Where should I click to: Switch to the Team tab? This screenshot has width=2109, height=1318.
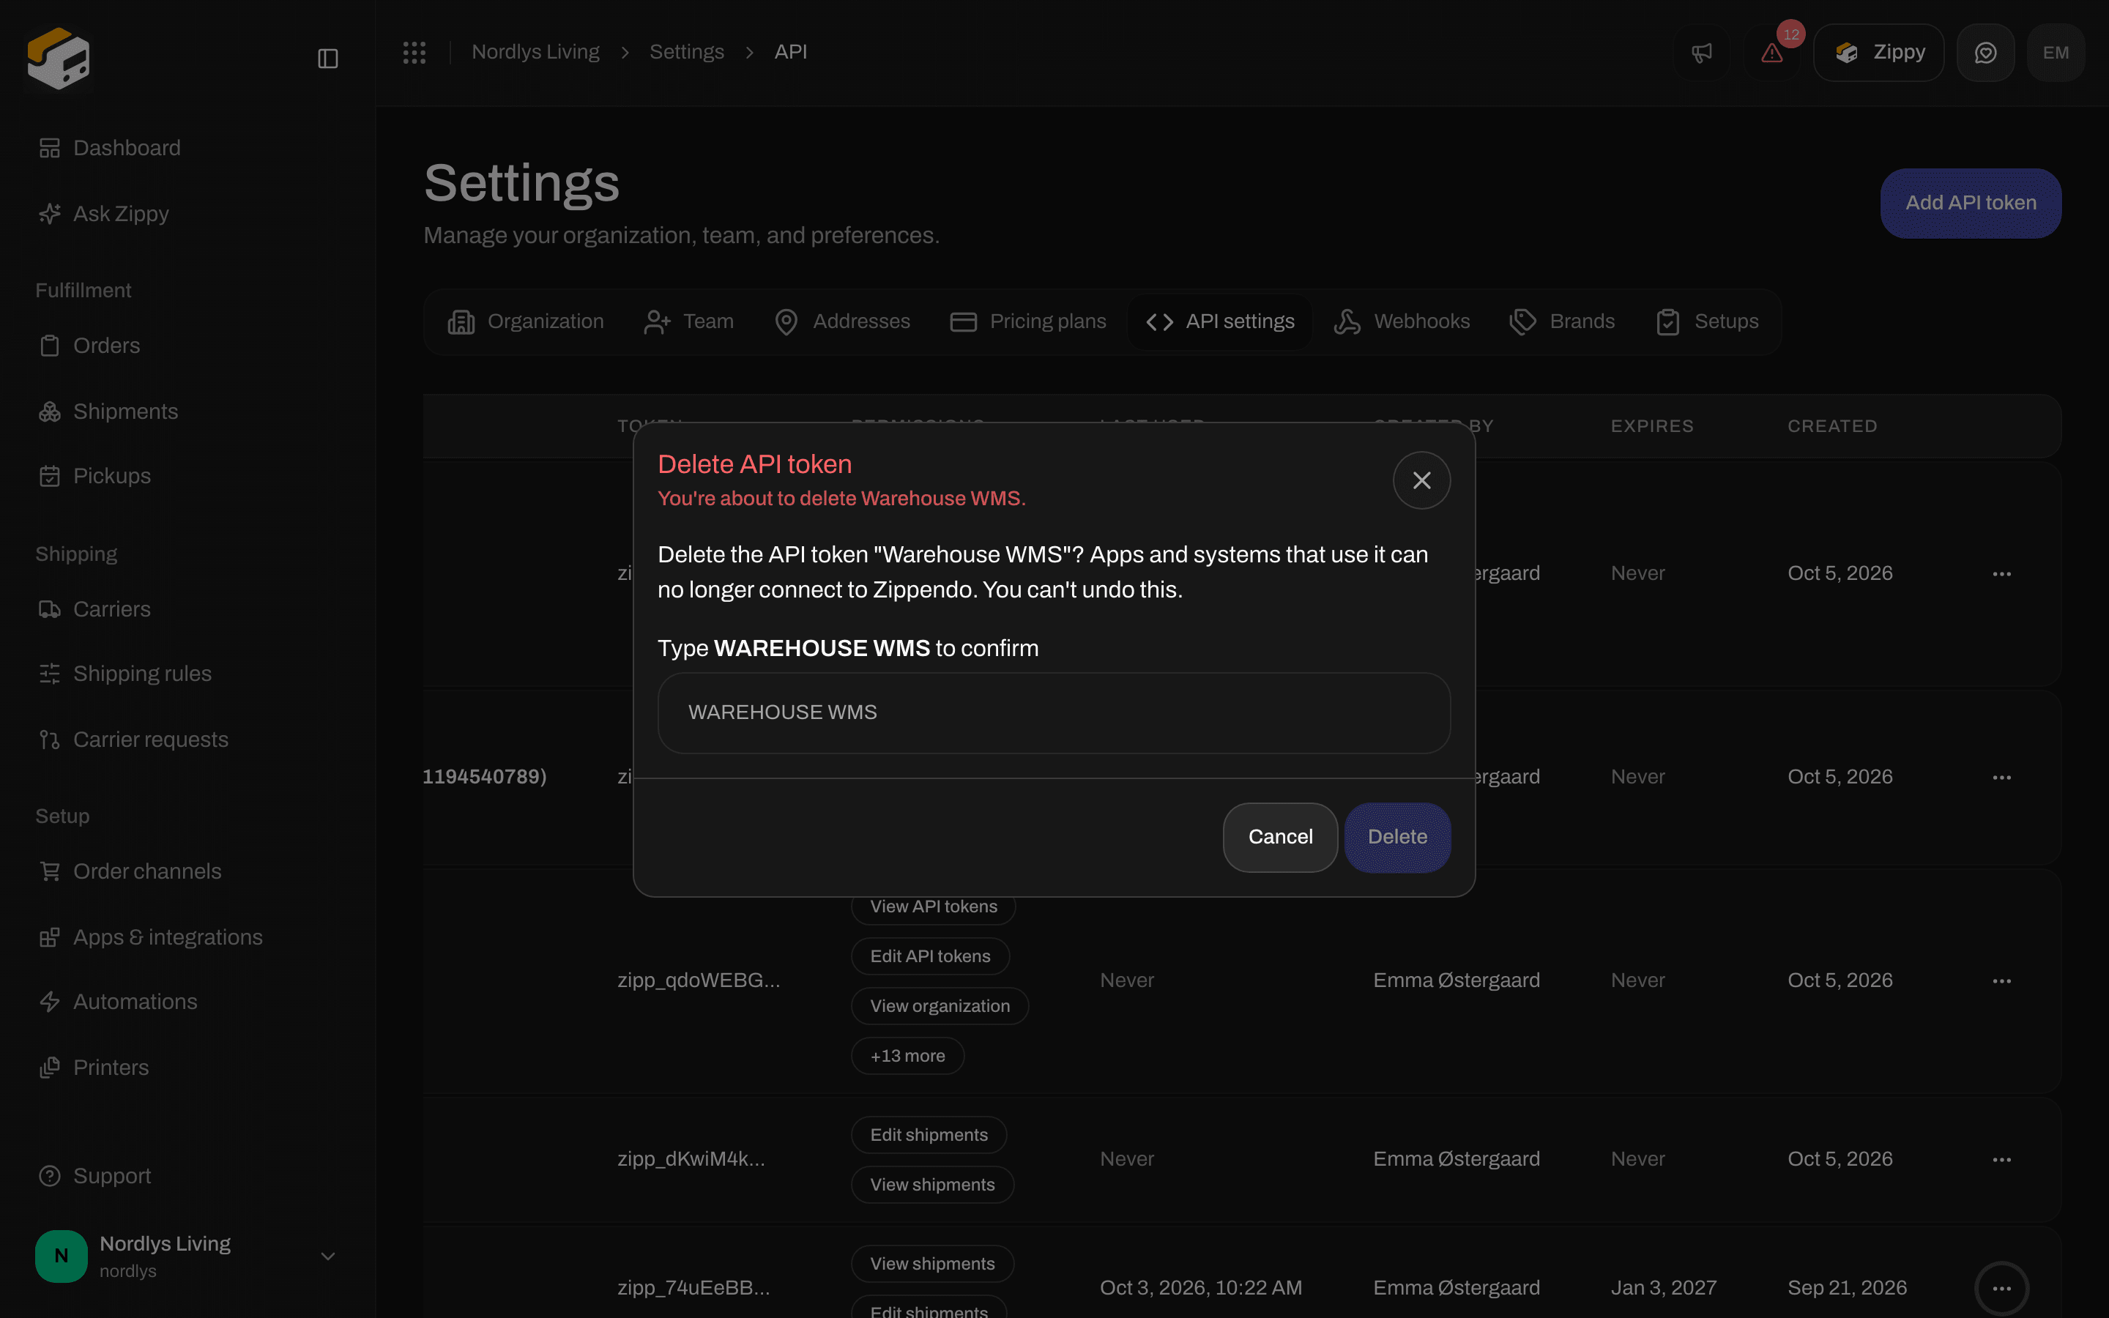click(x=688, y=321)
